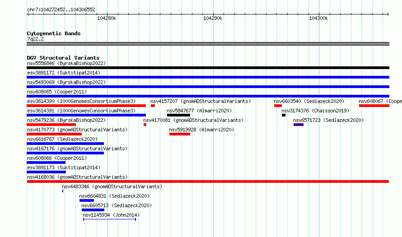Click esv3614390 red variant bar
Screen dimensions: 402x237
point(86,106)
